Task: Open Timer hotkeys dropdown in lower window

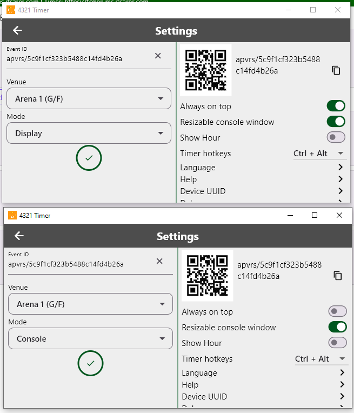Action: click(x=320, y=359)
